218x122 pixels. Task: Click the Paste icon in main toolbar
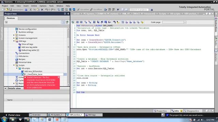(x=38, y=9)
